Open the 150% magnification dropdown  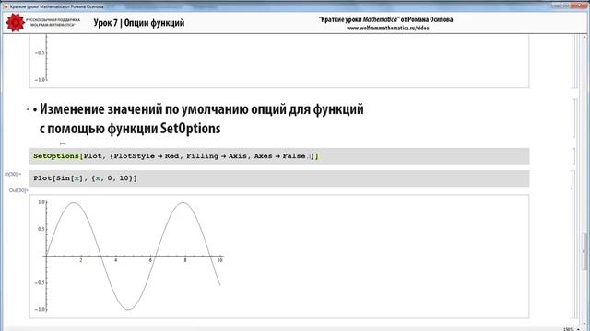[x=572, y=329]
